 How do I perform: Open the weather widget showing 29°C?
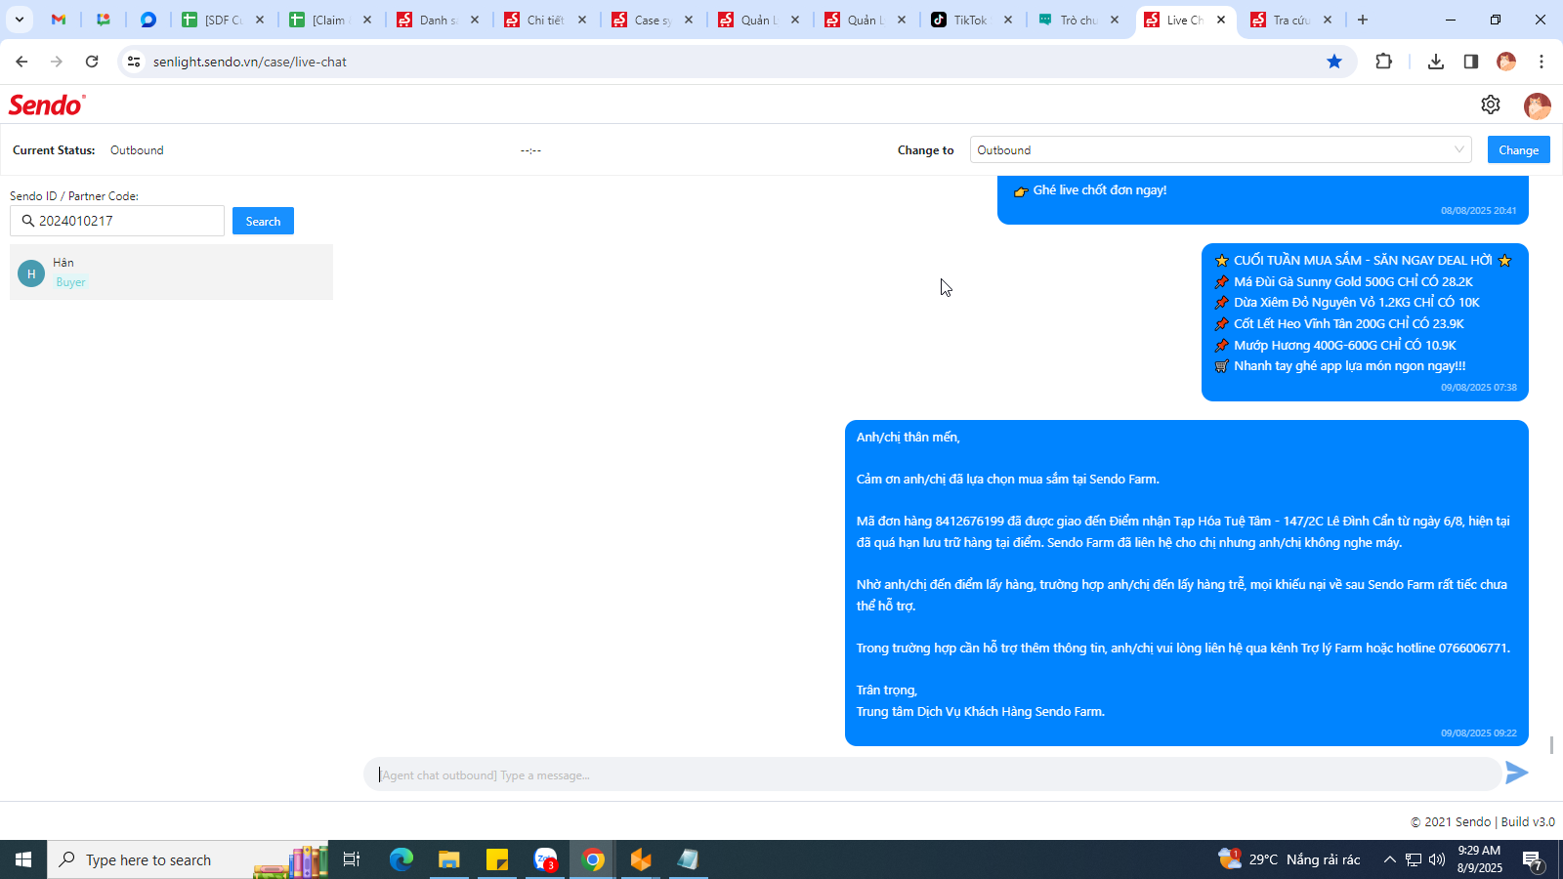(x=1289, y=859)
